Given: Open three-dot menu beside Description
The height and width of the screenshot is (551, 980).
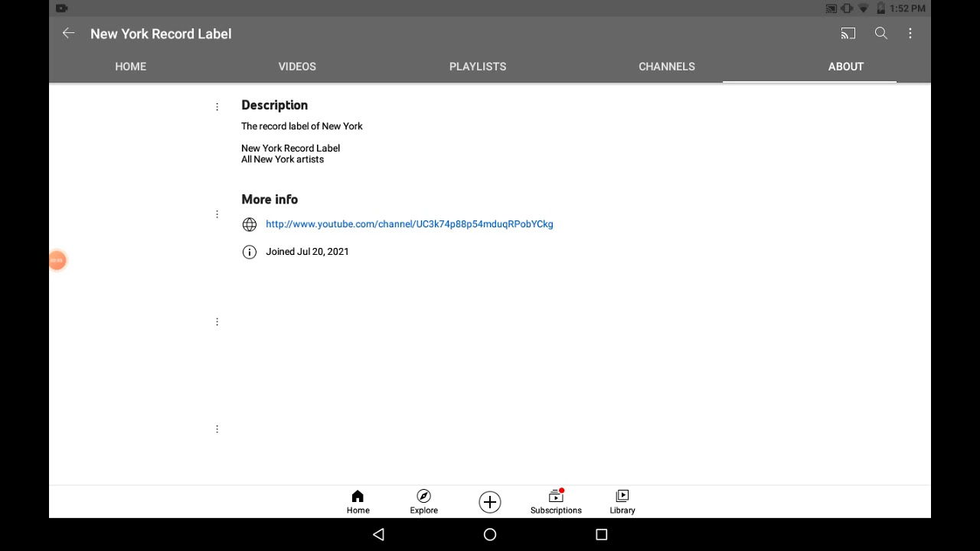Looking at the screenshot, I should pos(217,106).
